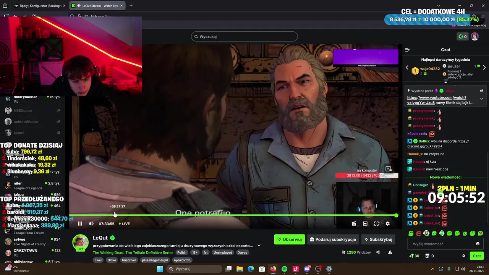Open Windows Start menu
The width and height of the screenshot is (489, 275).
click(160, 269)
